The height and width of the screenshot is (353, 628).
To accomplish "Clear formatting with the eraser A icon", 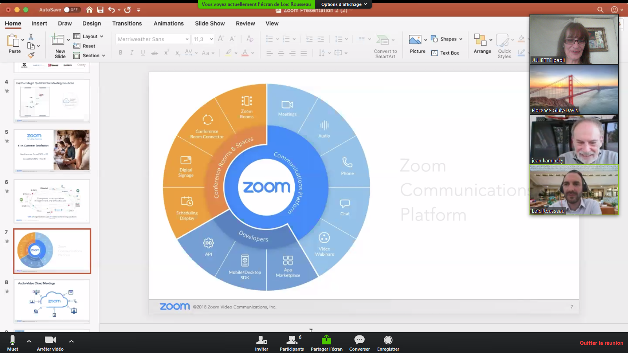I will [250, 39].
